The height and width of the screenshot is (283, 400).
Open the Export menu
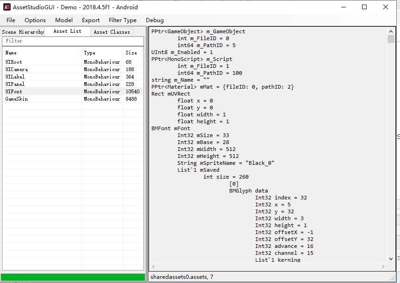pyautogui.click(x=91, y=20)
